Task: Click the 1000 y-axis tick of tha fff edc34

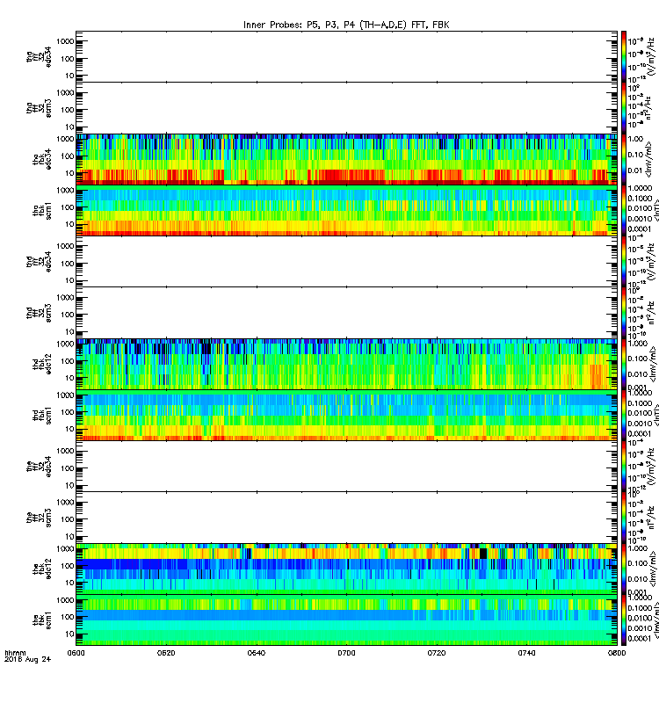Action: (65, 41)
